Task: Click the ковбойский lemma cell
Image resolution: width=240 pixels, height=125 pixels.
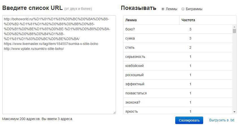Action: pos(134,66)
